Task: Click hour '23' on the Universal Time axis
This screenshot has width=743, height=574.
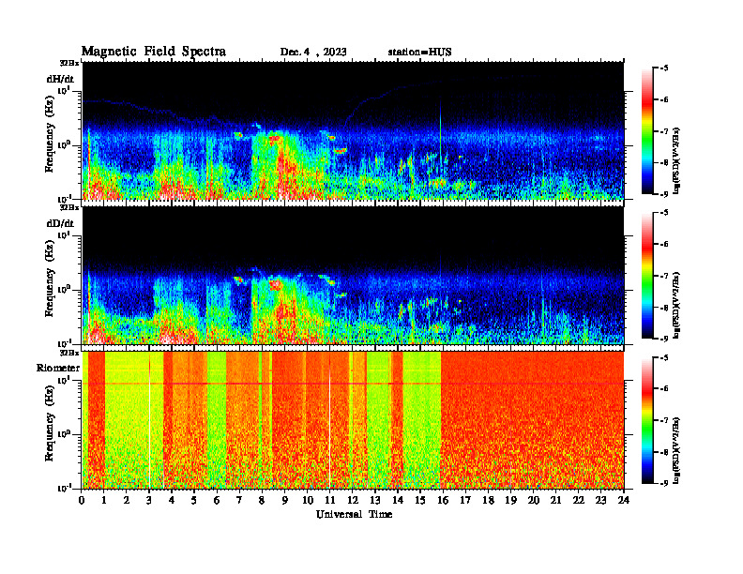Action: click(600, 501)
